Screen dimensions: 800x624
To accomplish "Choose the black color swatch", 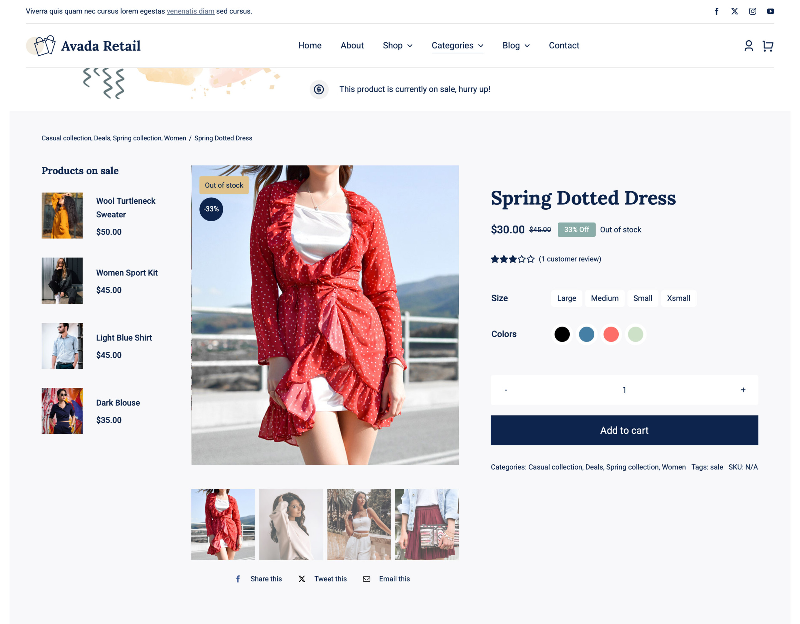I will click(562, 334).
